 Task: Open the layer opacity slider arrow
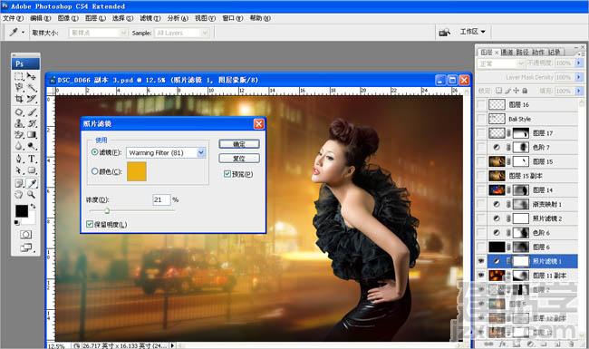coord(579,63)
